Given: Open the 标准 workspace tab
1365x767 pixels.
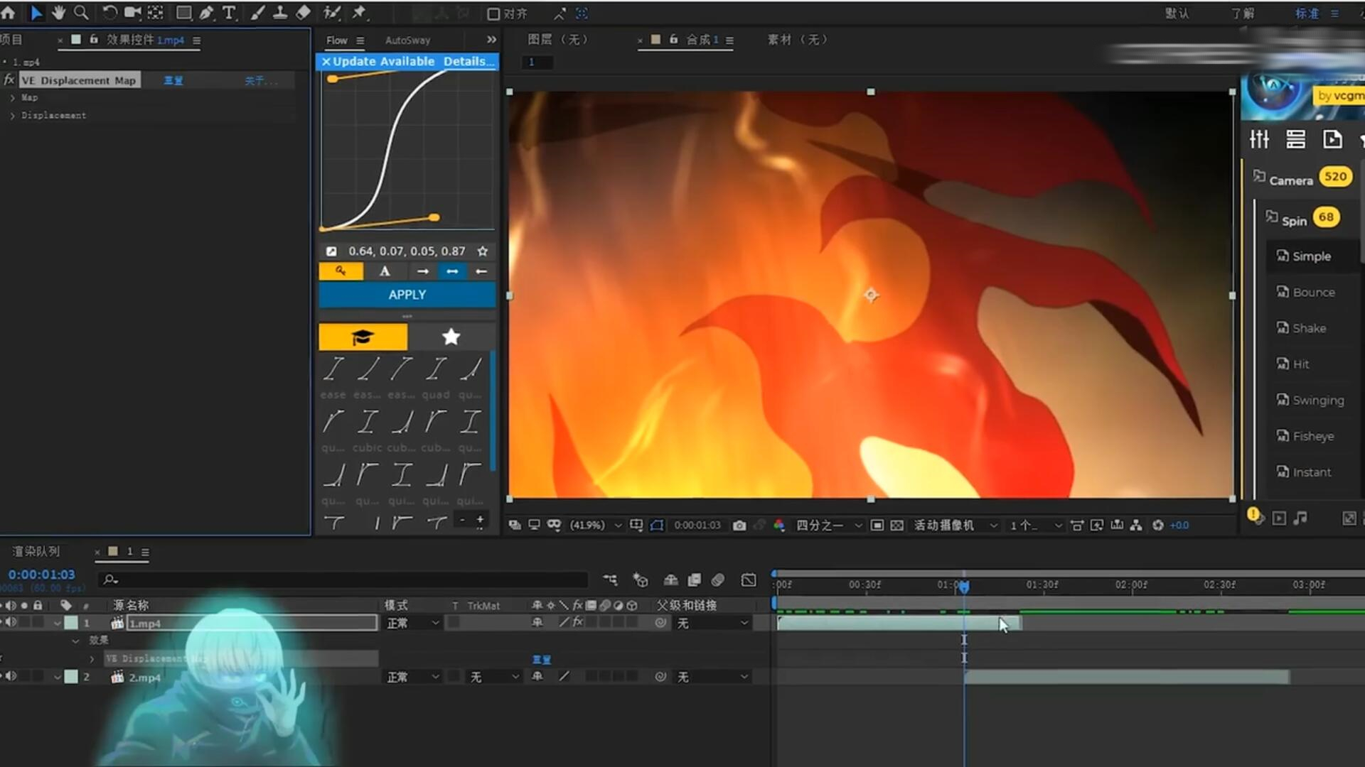Looking at the screenshot, I should [x=1307, y=13].
